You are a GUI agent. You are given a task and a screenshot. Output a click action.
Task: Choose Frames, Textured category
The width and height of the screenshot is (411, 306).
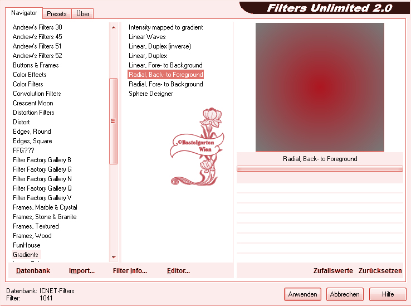pyautogui.click(x=36, y=226)
